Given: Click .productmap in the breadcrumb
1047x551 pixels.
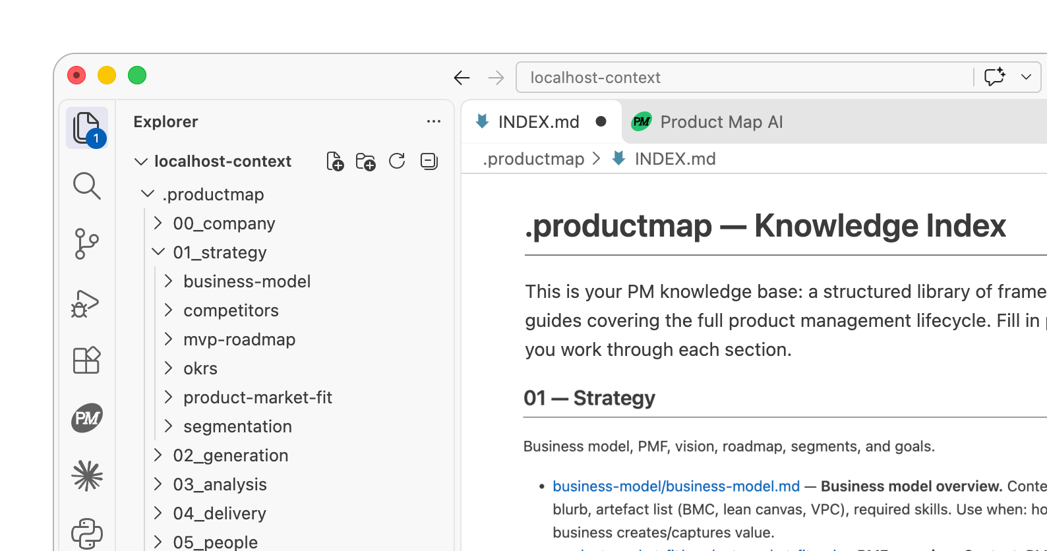Looking at the screenshot, I should [533, 159].
